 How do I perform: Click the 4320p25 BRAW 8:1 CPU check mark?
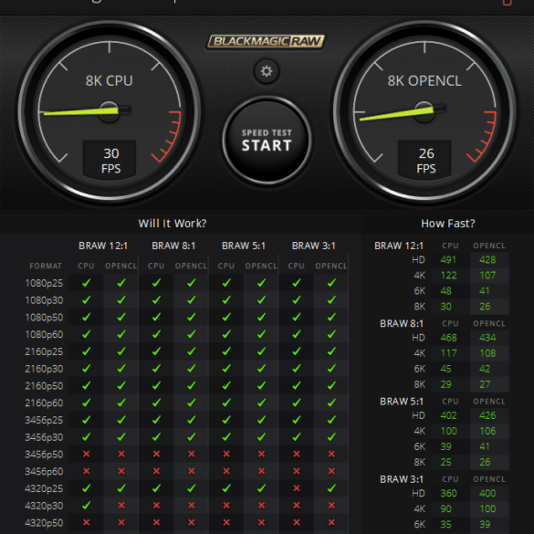click(x=156, y=488)
